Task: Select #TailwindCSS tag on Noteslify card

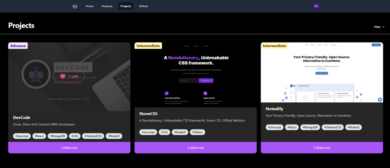Action: (333, 127)
